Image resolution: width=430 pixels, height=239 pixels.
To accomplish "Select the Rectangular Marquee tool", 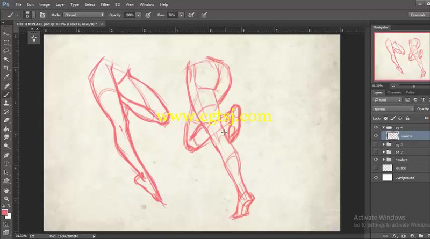I will click(x=6, y=42).
